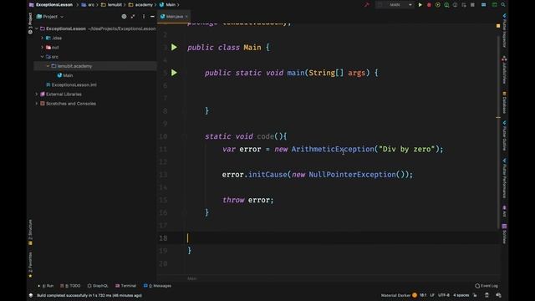Collapse the ExceptionsLesson root folder

pos(37,28)
